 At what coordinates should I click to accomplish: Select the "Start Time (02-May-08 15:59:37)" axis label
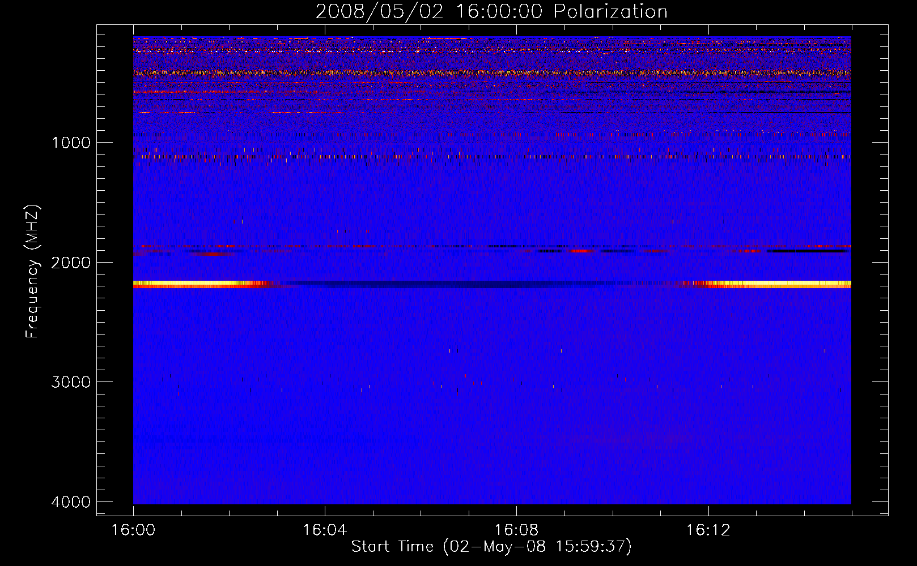click(x=491, y=547)
